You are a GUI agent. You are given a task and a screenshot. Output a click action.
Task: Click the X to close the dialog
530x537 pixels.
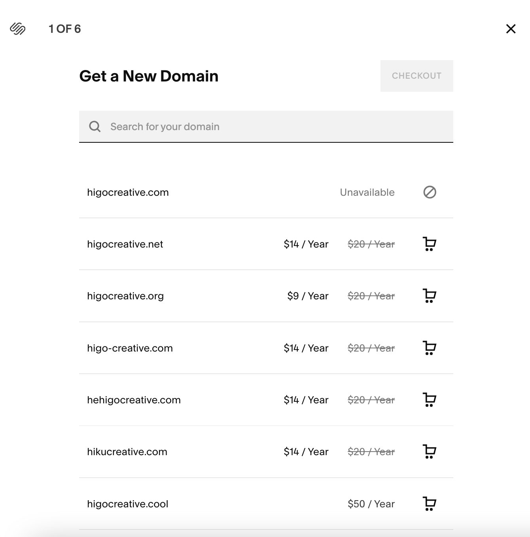point(511,29)
